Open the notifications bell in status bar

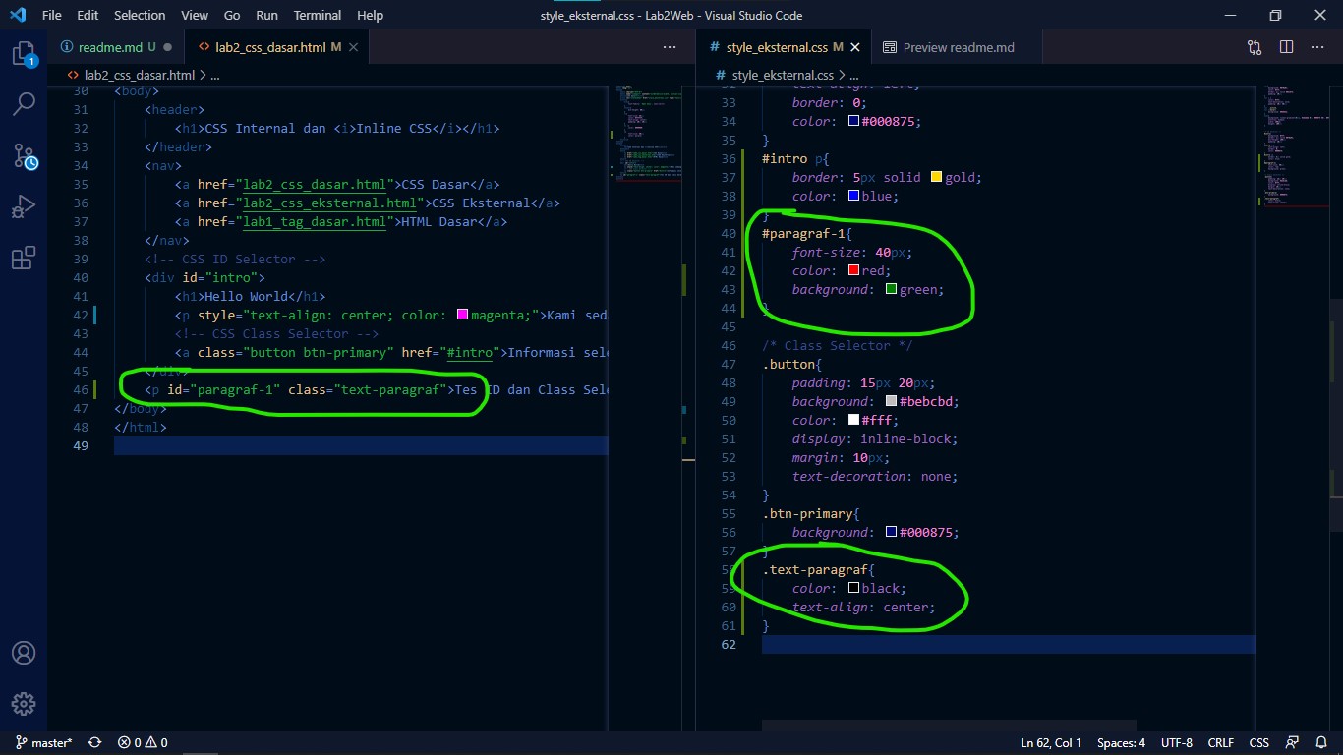click(x=1320, y=743)
